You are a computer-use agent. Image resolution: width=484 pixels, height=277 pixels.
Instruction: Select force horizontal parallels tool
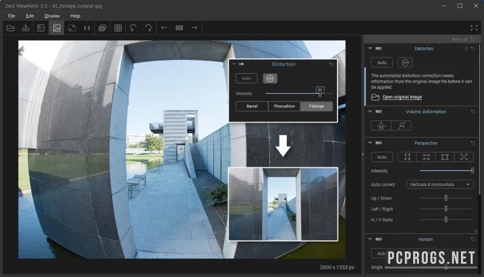426,157
